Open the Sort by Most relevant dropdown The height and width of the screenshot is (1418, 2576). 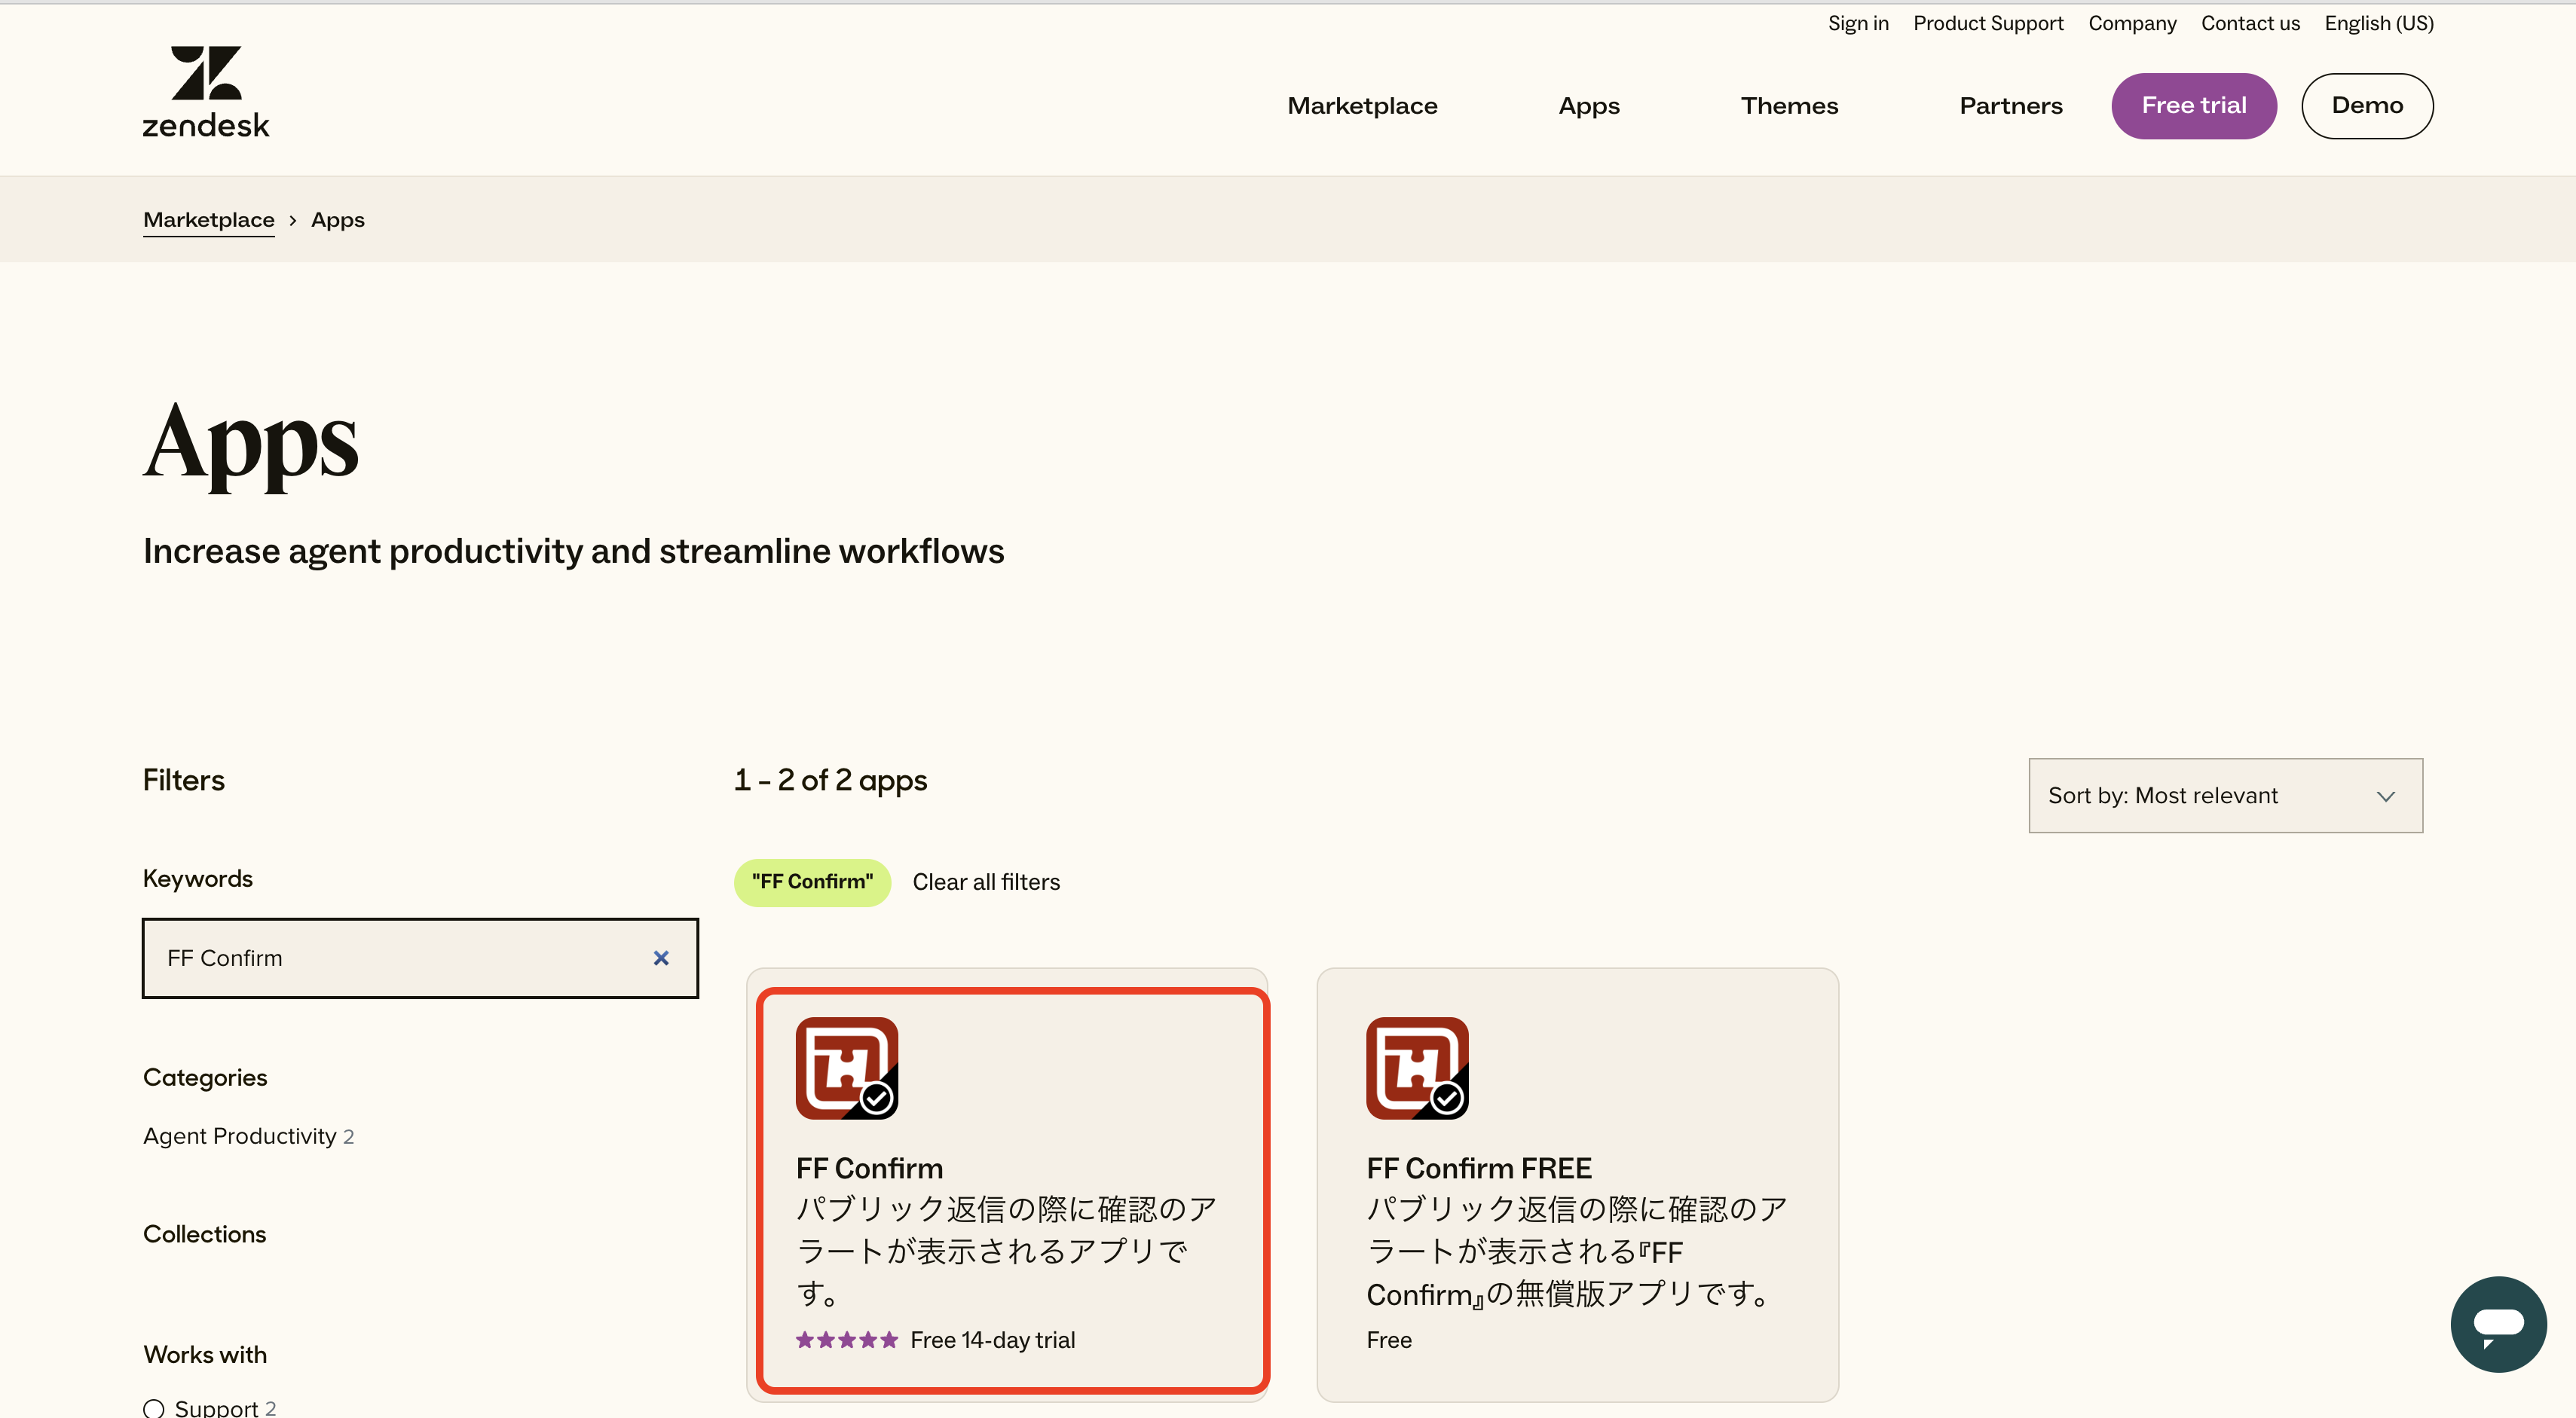[2225, 795]
